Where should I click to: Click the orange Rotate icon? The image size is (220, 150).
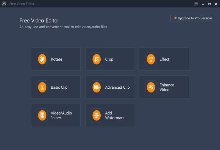42,59
